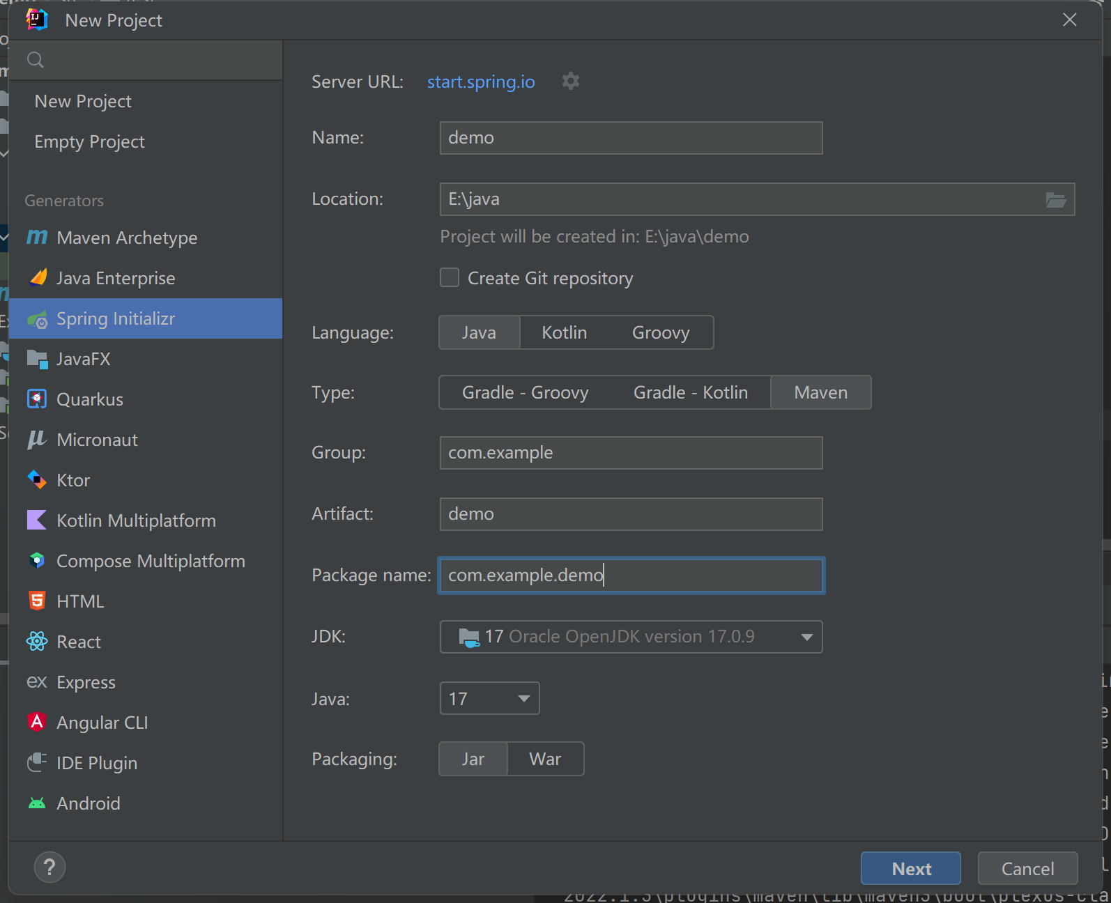The width and height of the screenshot is (1111, 903).
Task: Click the Package name field
Action: coord(631,576)
